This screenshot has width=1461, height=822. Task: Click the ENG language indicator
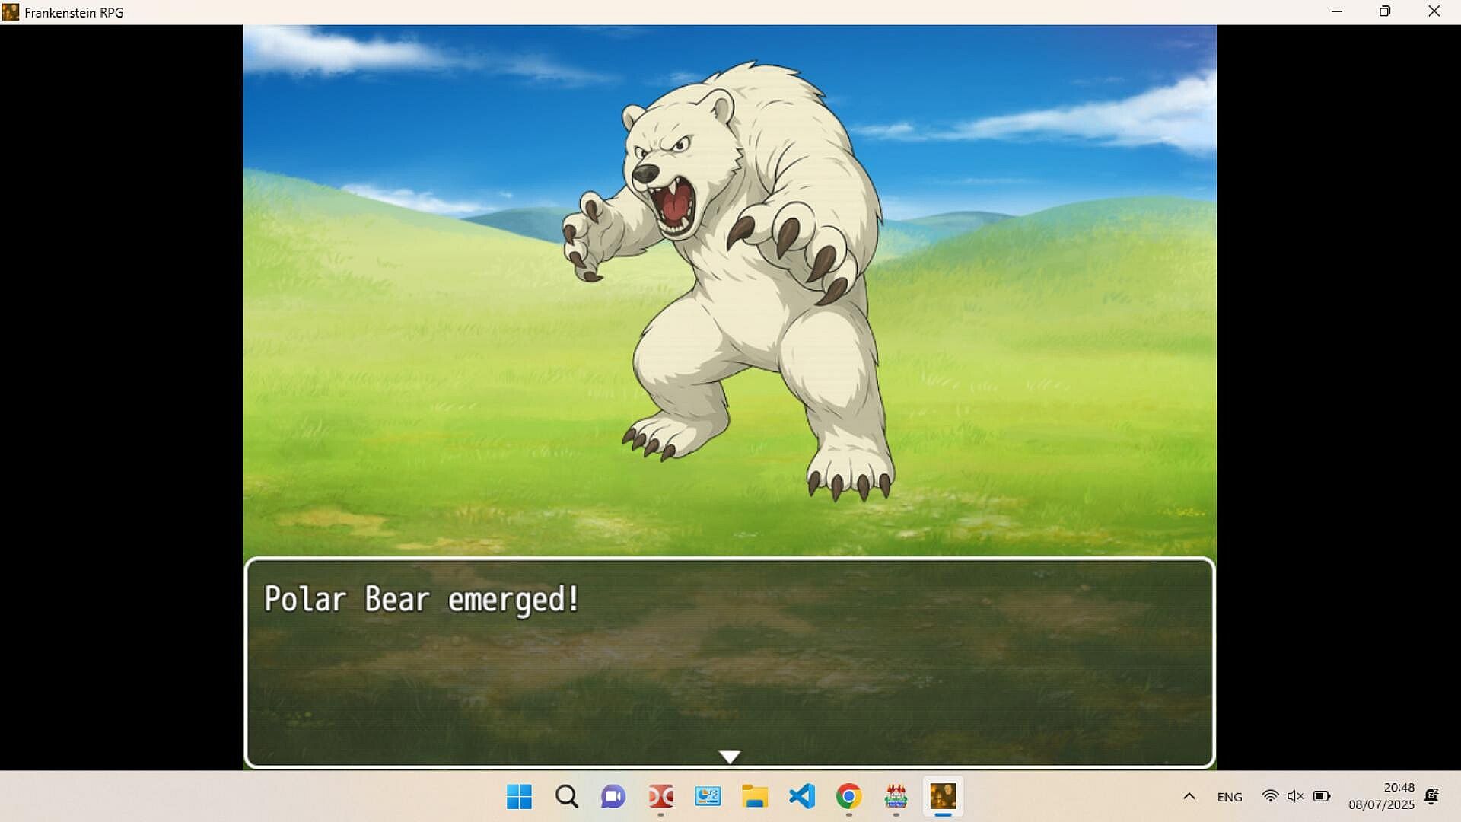pos(1229,797)
